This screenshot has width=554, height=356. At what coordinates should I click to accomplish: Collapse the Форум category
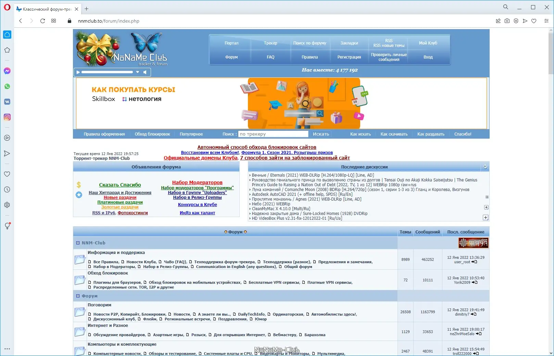[x=78, y=296]
